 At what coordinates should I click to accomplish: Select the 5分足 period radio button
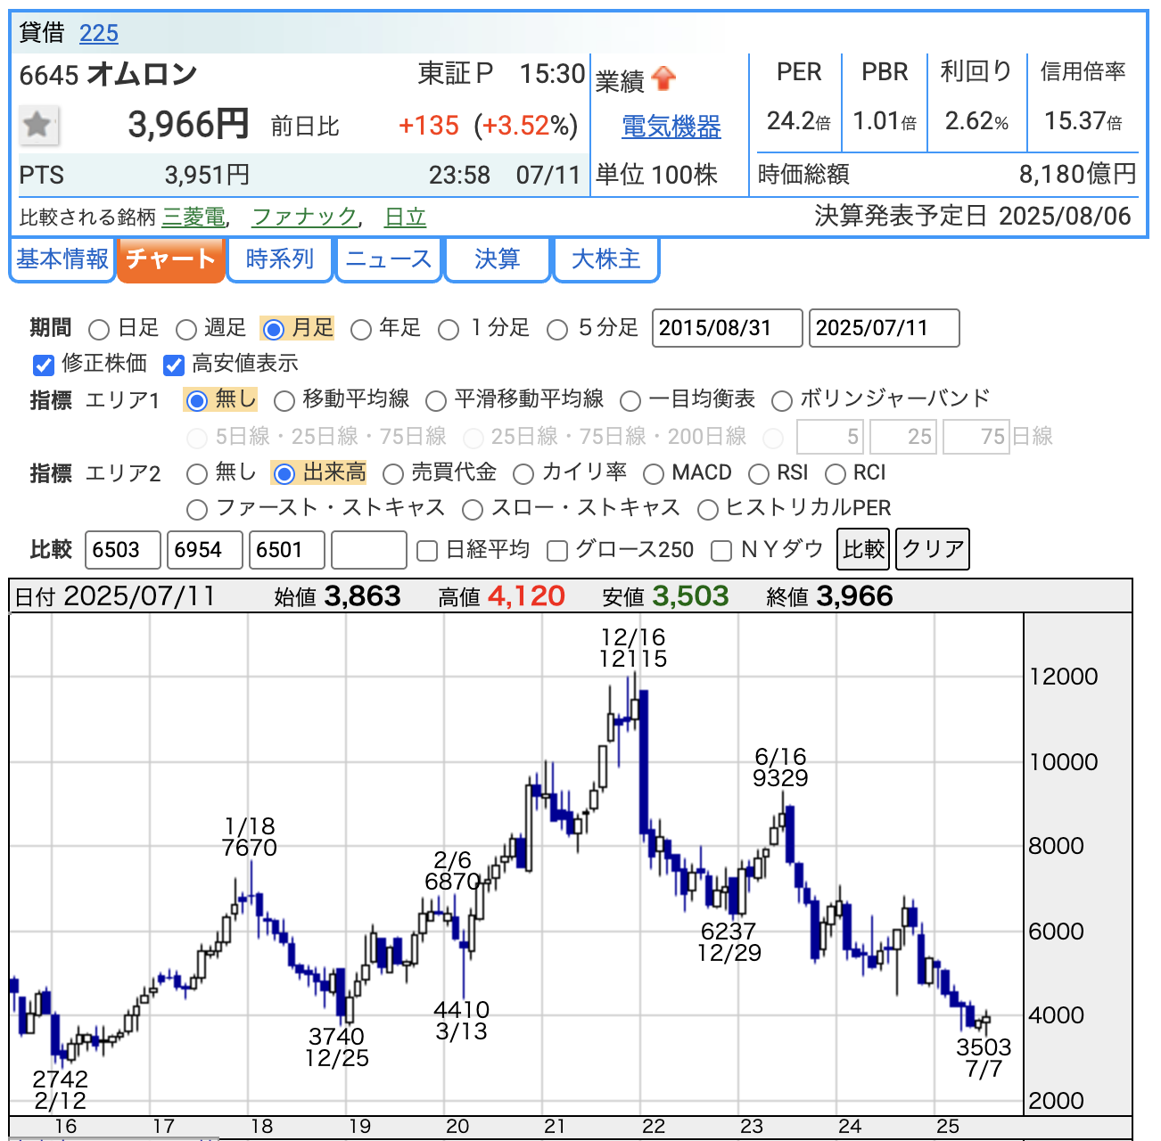pyautogui.click(x=557, y=330)
